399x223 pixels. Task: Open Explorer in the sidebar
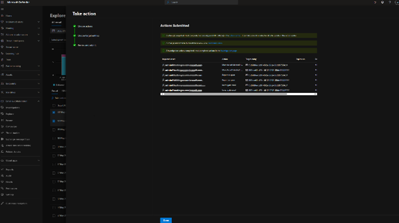tap(9, 114)
